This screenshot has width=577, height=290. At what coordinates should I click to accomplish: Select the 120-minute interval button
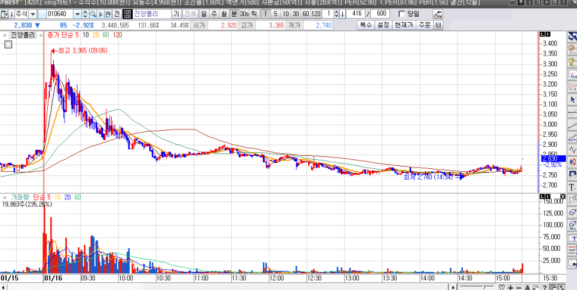click(x=316, y=14)
